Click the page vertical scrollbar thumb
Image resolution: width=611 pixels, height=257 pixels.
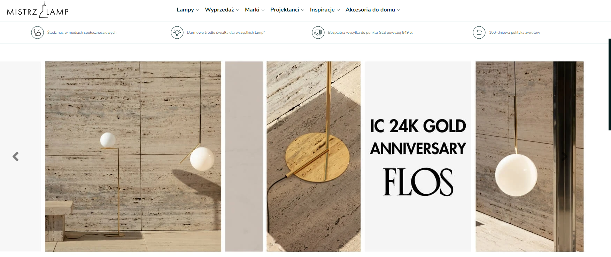(x=610, y=85)
